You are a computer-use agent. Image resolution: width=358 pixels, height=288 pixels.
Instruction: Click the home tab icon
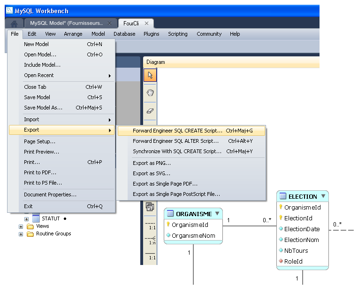[14, 23]
